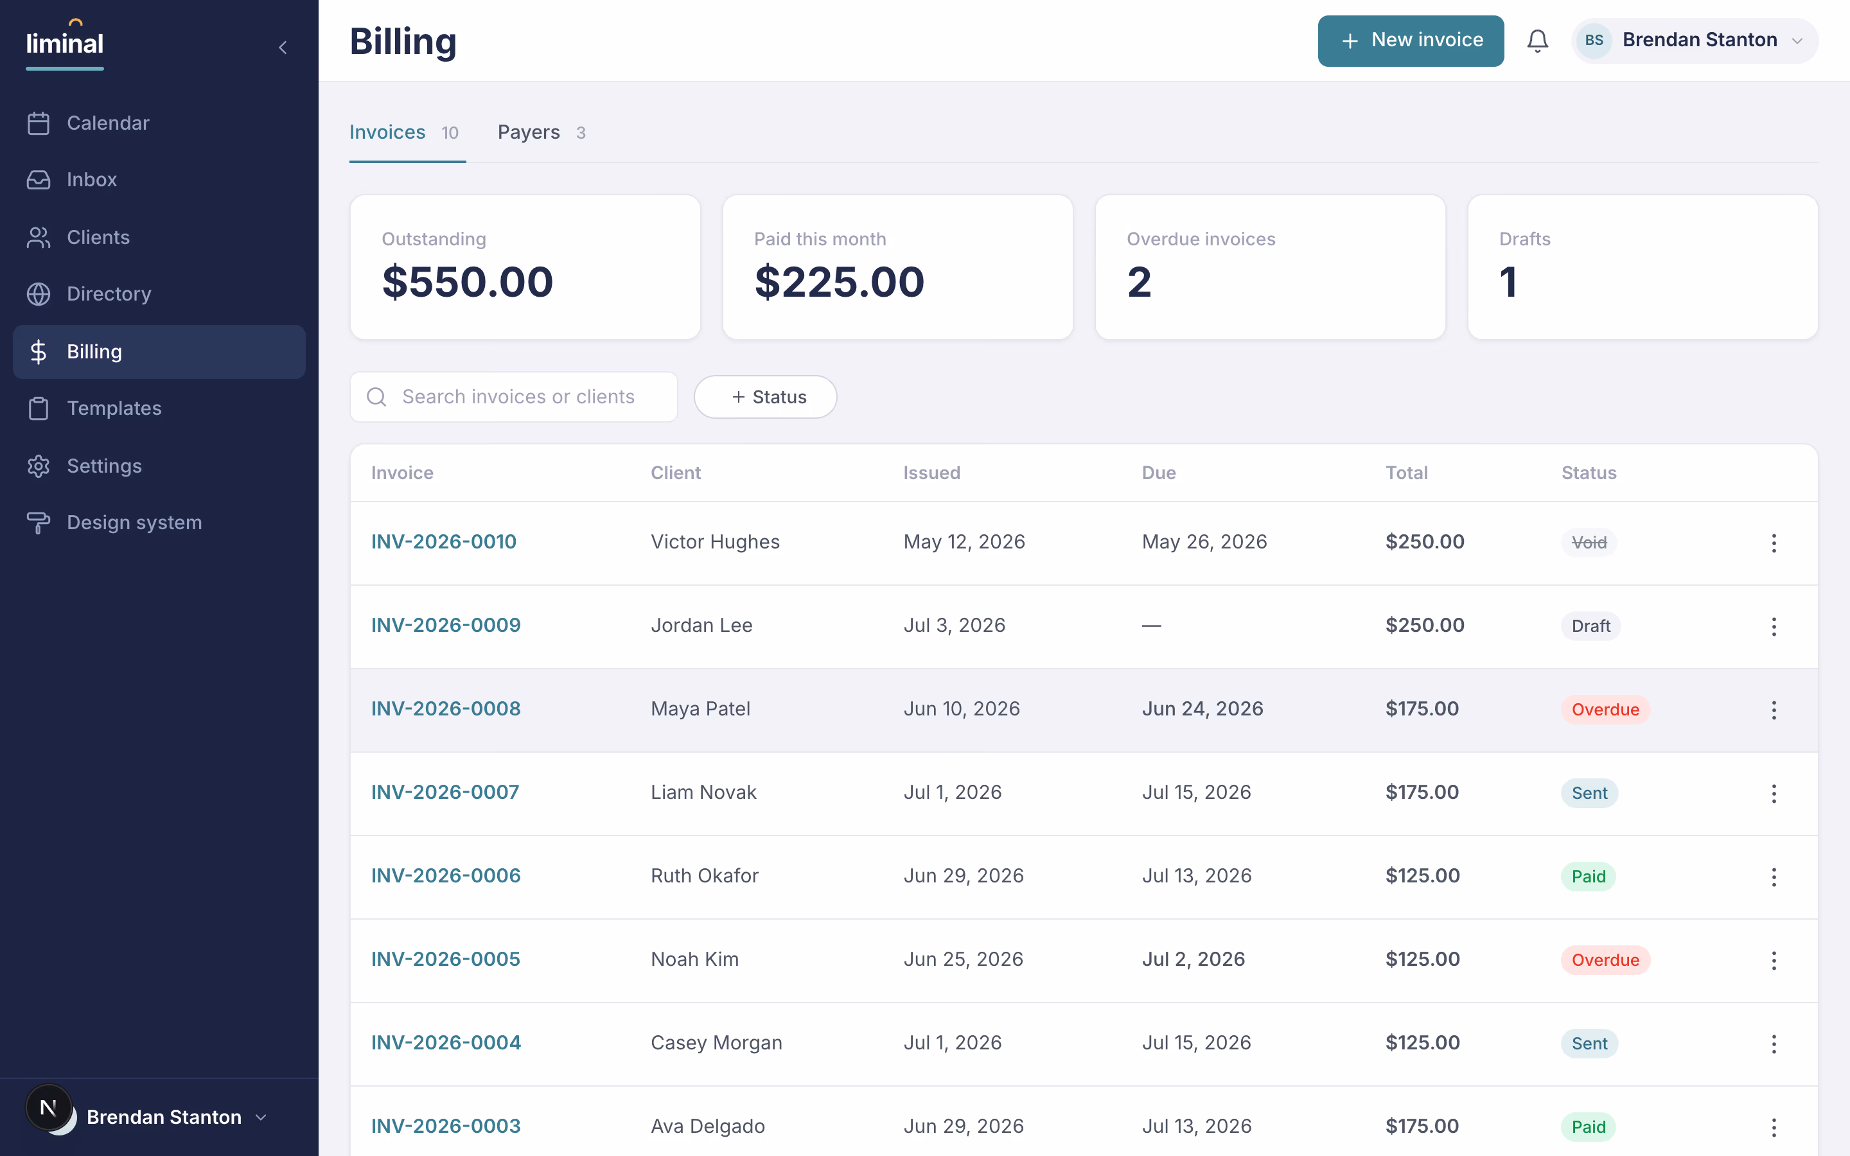Image resolution: width=1850 pixels, height=1156 pixels.
Task: Switch to the Payers tab
Action: [542, 132]
